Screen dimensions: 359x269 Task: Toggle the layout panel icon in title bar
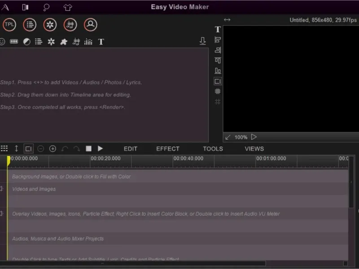[x=25, y=7]
